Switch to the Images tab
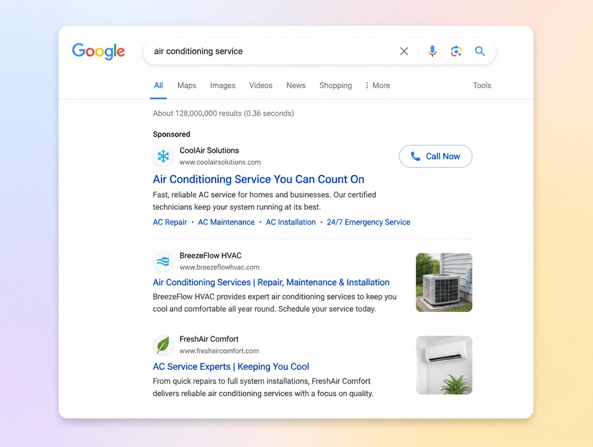The width and height of the screenshot is (593, 447). click(x=223, y=85)
